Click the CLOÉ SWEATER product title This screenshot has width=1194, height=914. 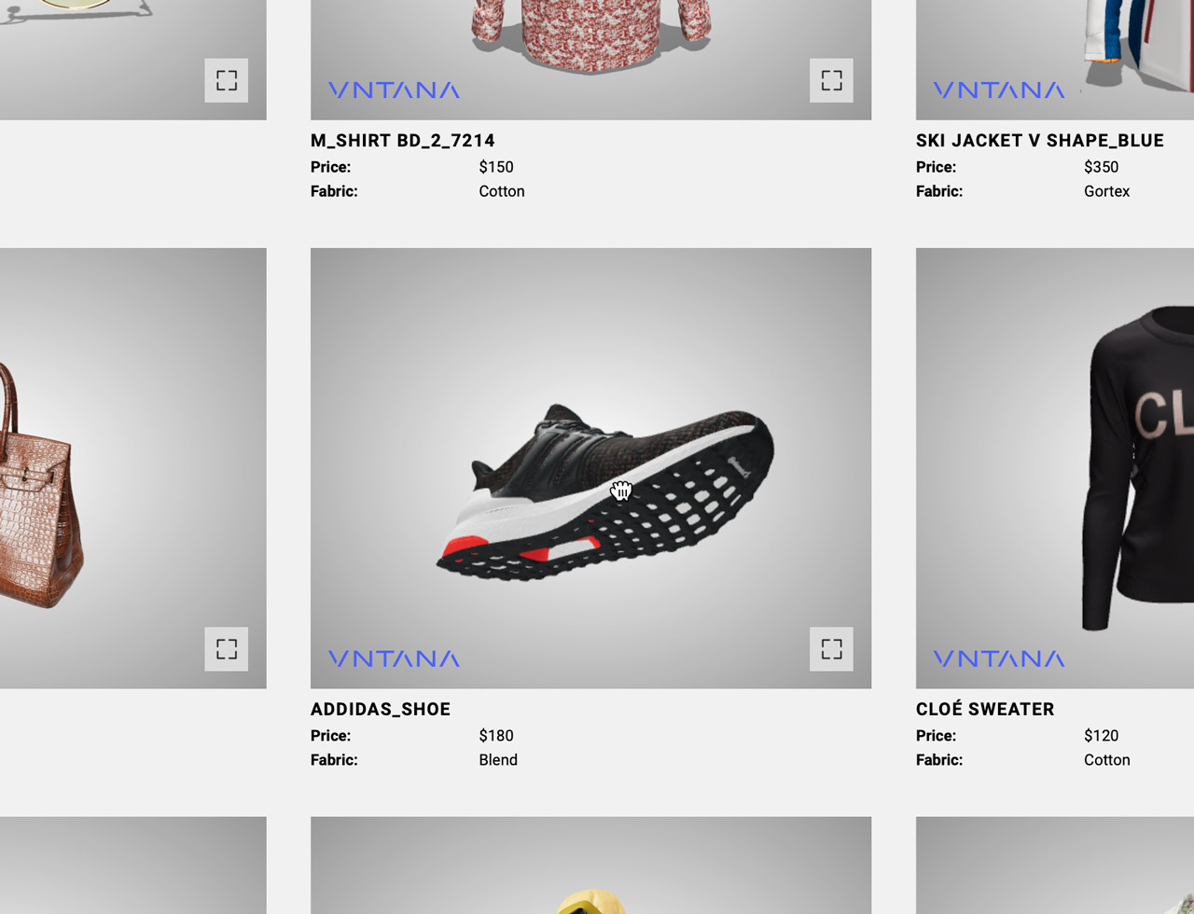click(985, 709)
